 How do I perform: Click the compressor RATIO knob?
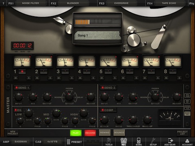pos(119,120)
